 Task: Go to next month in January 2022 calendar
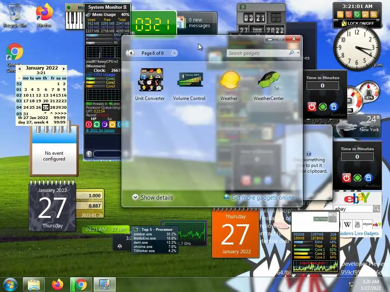click(64, 68)
